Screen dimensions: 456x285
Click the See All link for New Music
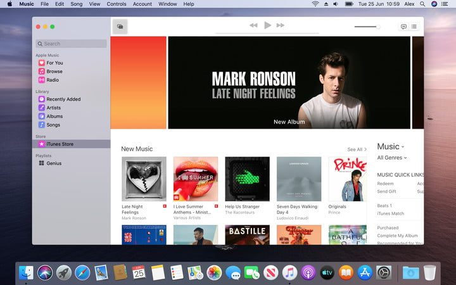[356, 149]
